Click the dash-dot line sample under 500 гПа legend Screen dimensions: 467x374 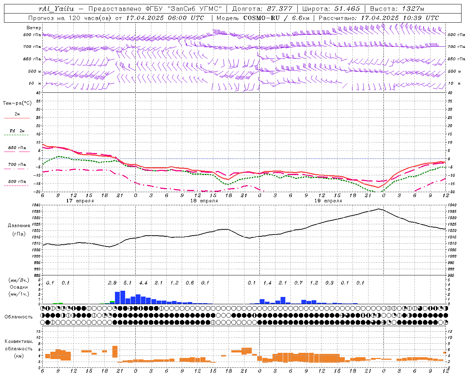16,186
